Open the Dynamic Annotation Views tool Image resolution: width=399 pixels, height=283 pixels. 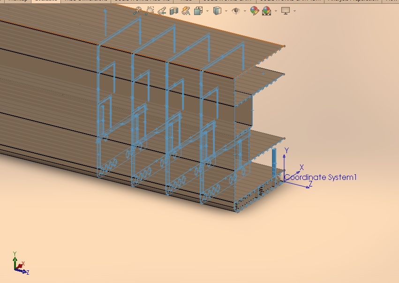coord(186,11)
